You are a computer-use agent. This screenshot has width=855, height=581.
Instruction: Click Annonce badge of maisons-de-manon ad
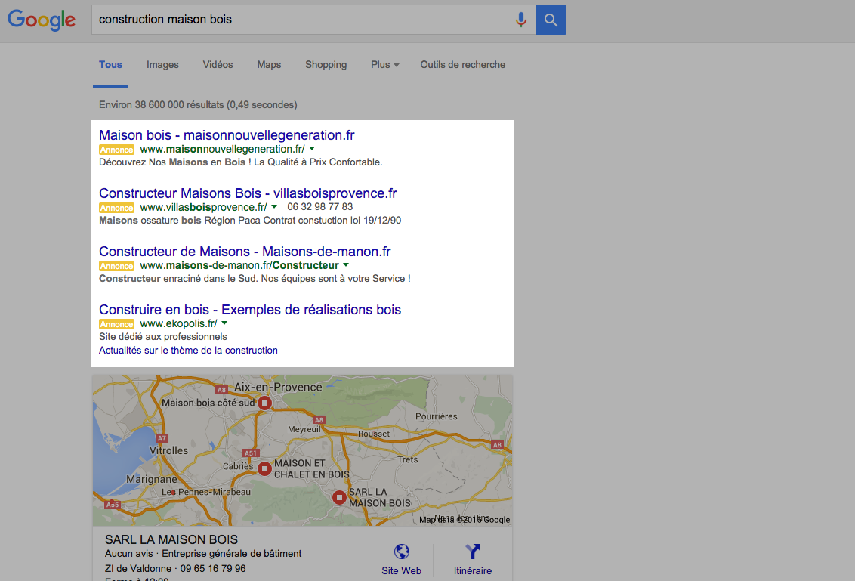click(116, 266)
